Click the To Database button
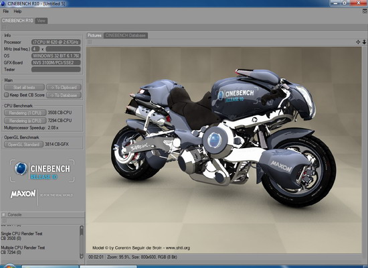This screenshot has height=268, width=368. (x=64, y=95)
